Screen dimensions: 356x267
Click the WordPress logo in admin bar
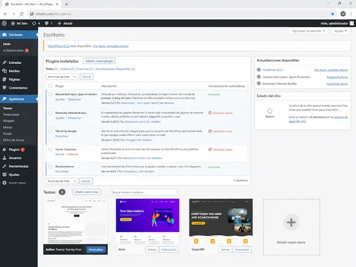coord(4,23)
